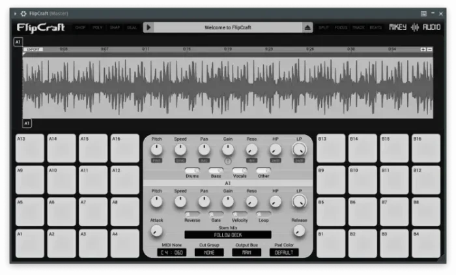Click the zoom in plus icon above waveform
The height and width of the screenshot is (275, 456).
point(423,50)
